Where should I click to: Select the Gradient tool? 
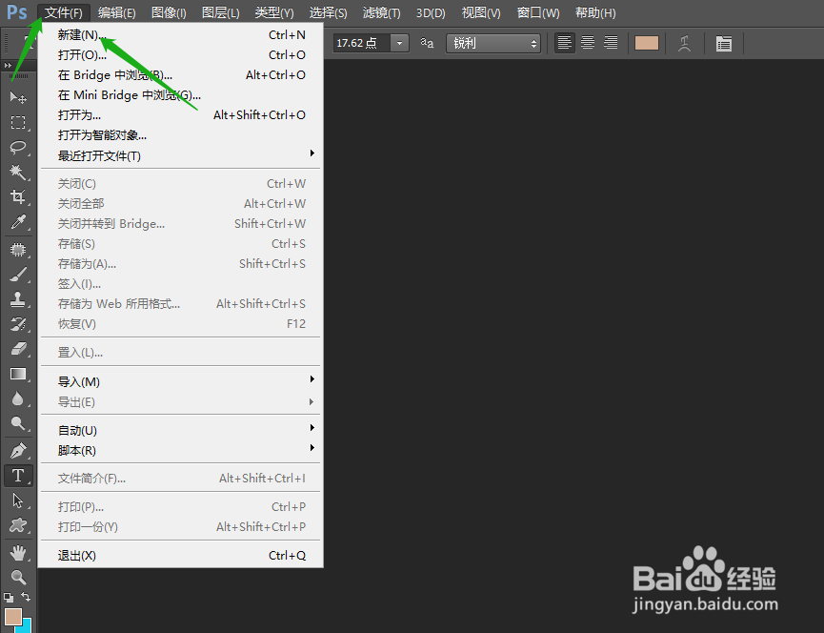point(18,374)
